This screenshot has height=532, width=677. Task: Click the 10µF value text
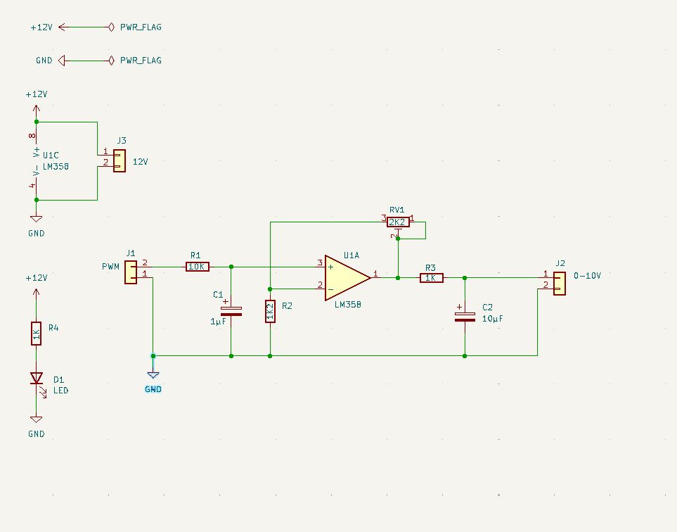pos(493,319)
